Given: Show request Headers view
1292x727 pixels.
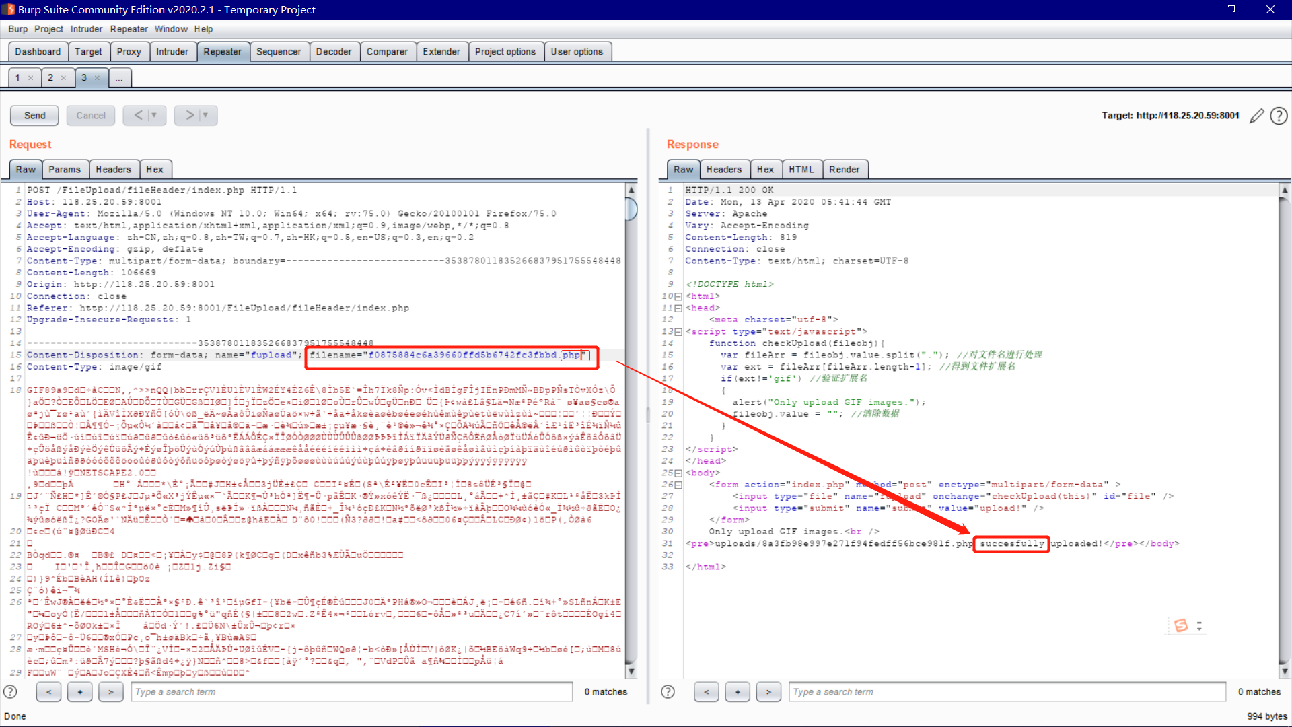Looking at the screenshot, I should click(x=113, y=170).
